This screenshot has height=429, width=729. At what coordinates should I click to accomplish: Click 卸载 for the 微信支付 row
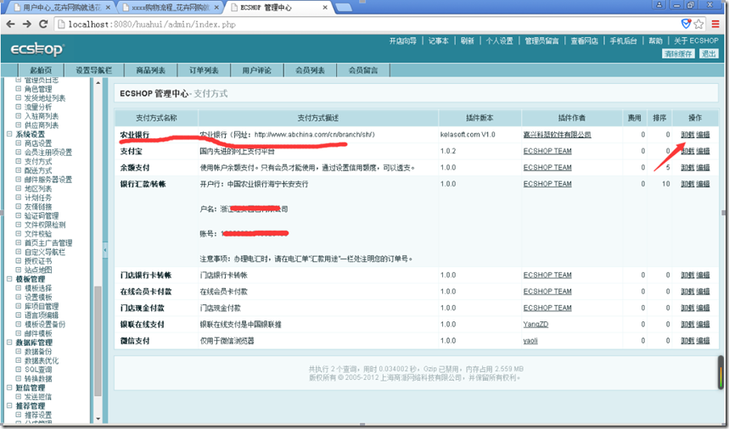pyautogui.click(x=687, y=341)
